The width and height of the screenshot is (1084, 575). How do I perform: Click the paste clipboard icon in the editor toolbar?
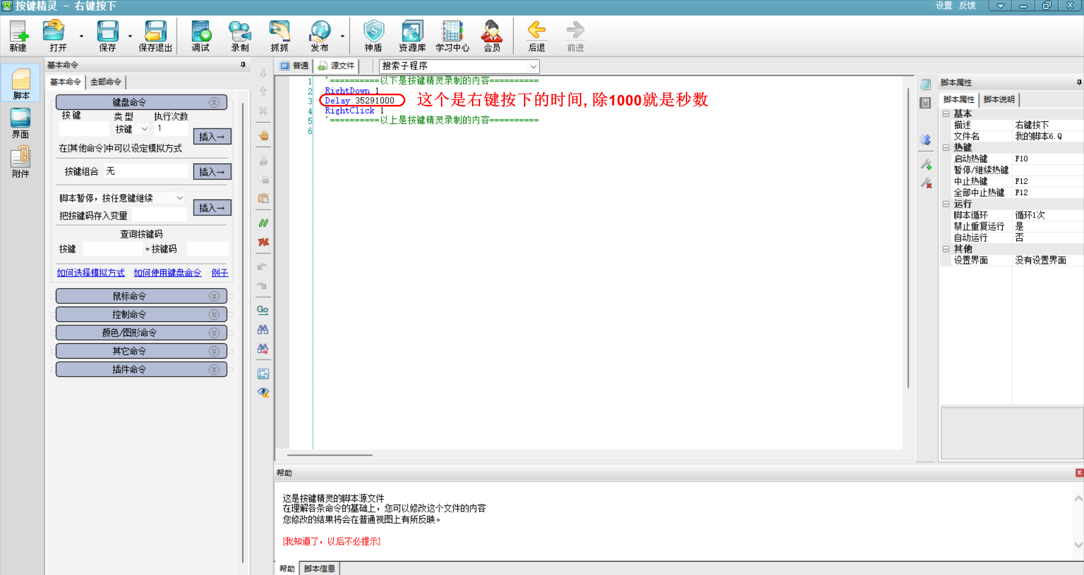(x=263, y=198)
